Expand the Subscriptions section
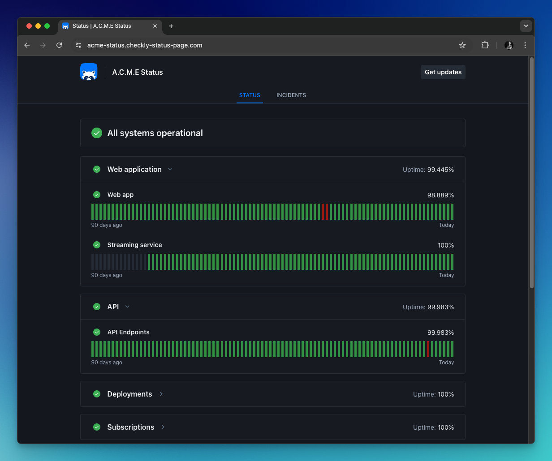Viewport: 552px width, 461px height. coord(163,427)
